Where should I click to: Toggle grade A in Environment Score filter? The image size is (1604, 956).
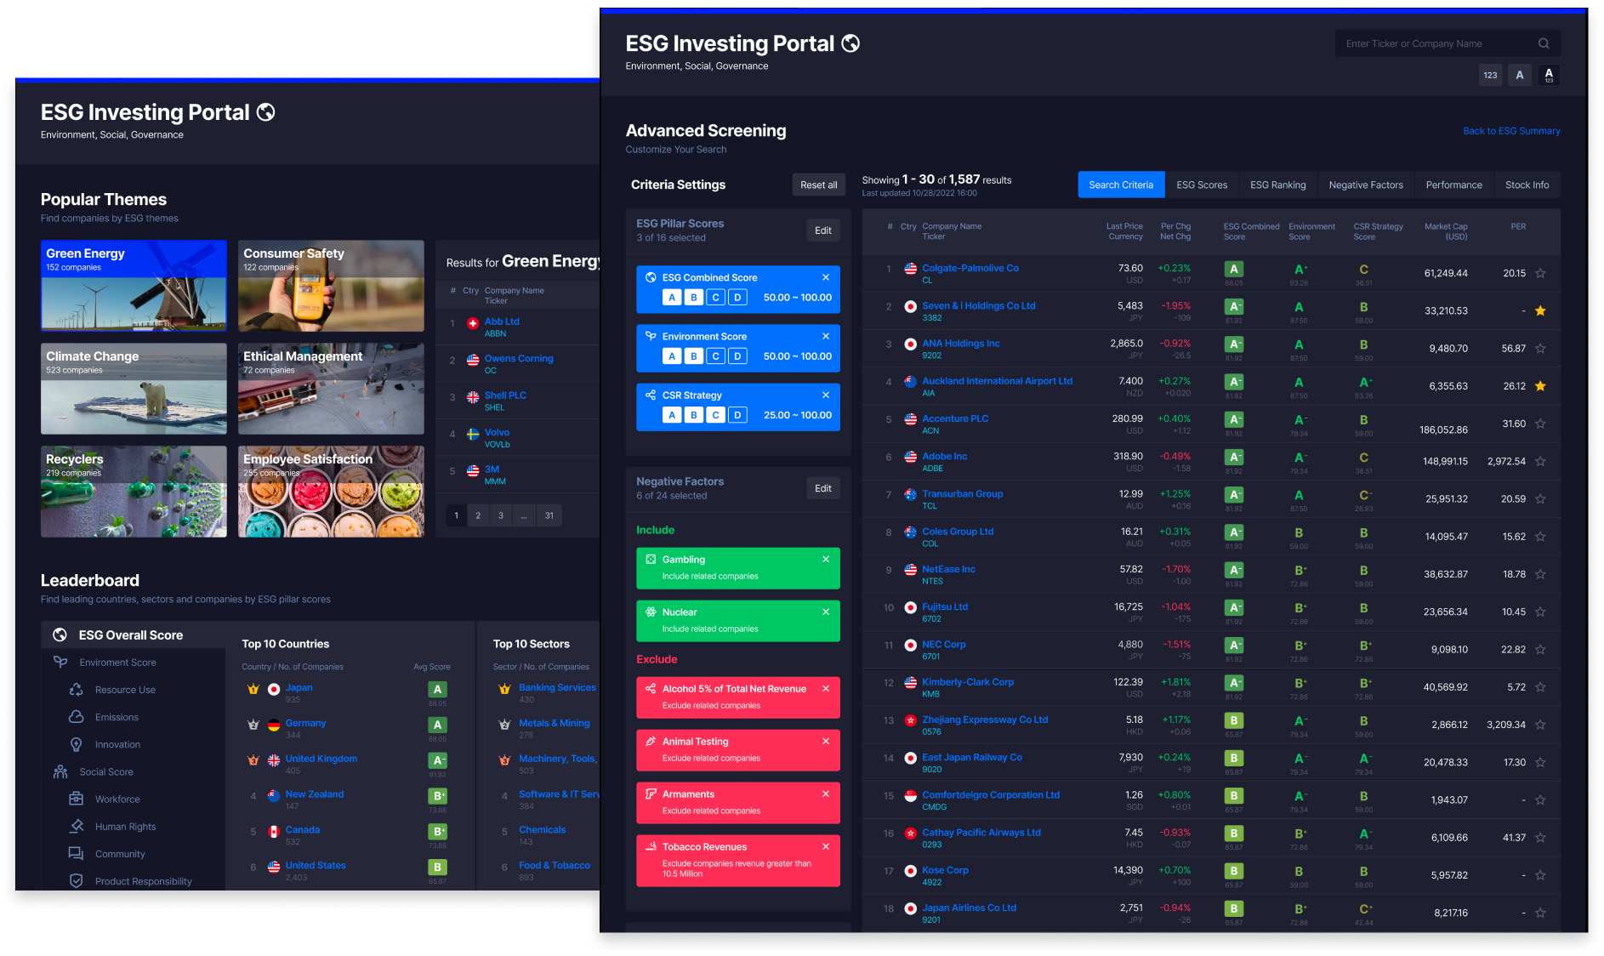click(x=672, y=356)
